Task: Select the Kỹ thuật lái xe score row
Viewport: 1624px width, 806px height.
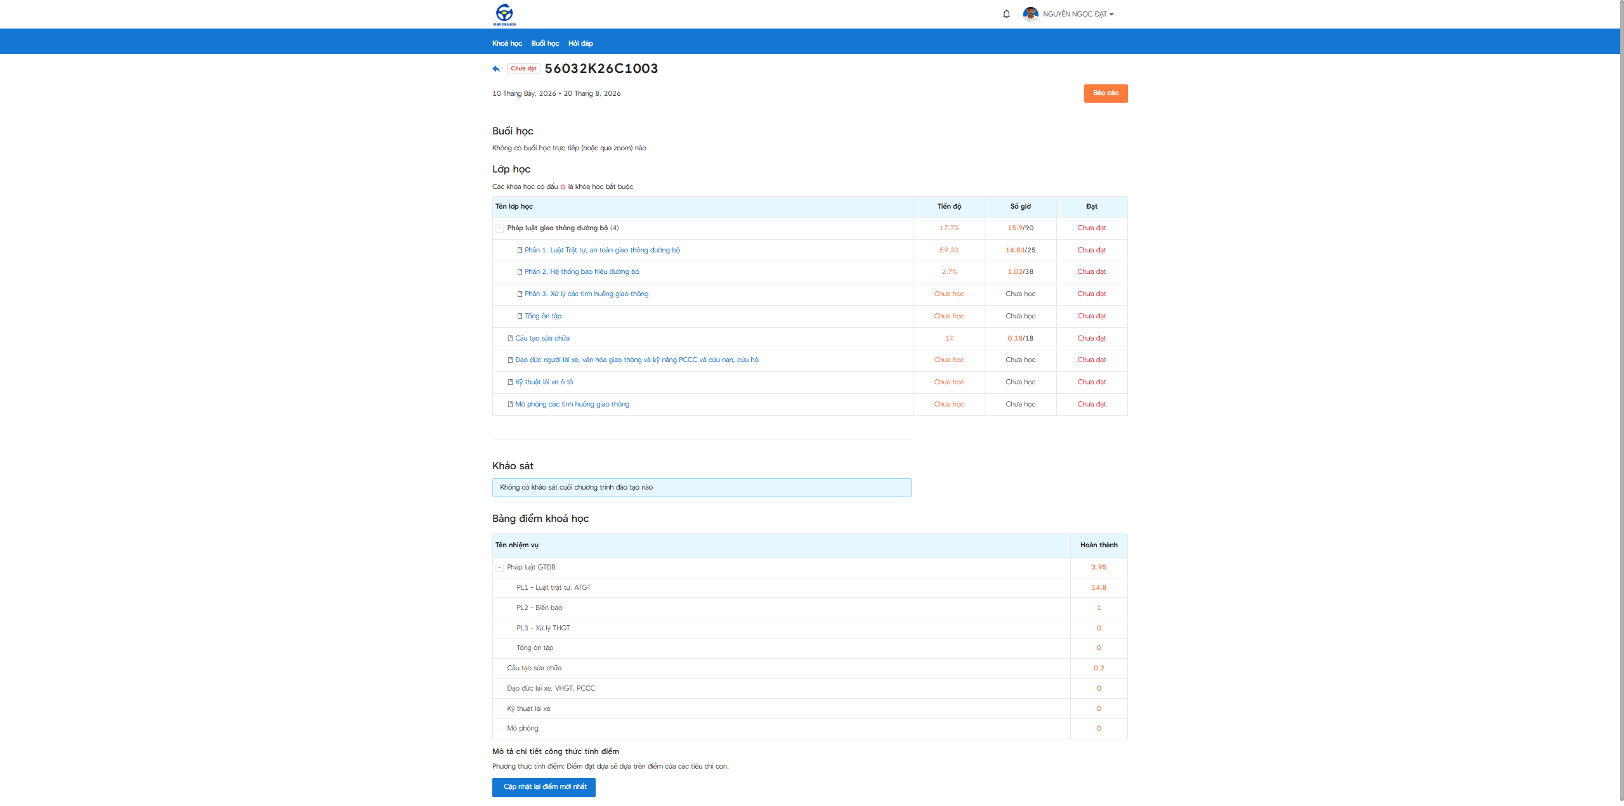Action: coord(809,709)
